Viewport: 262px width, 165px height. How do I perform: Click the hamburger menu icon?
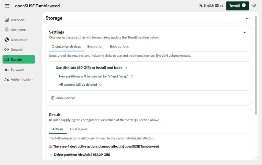point(7,6)
